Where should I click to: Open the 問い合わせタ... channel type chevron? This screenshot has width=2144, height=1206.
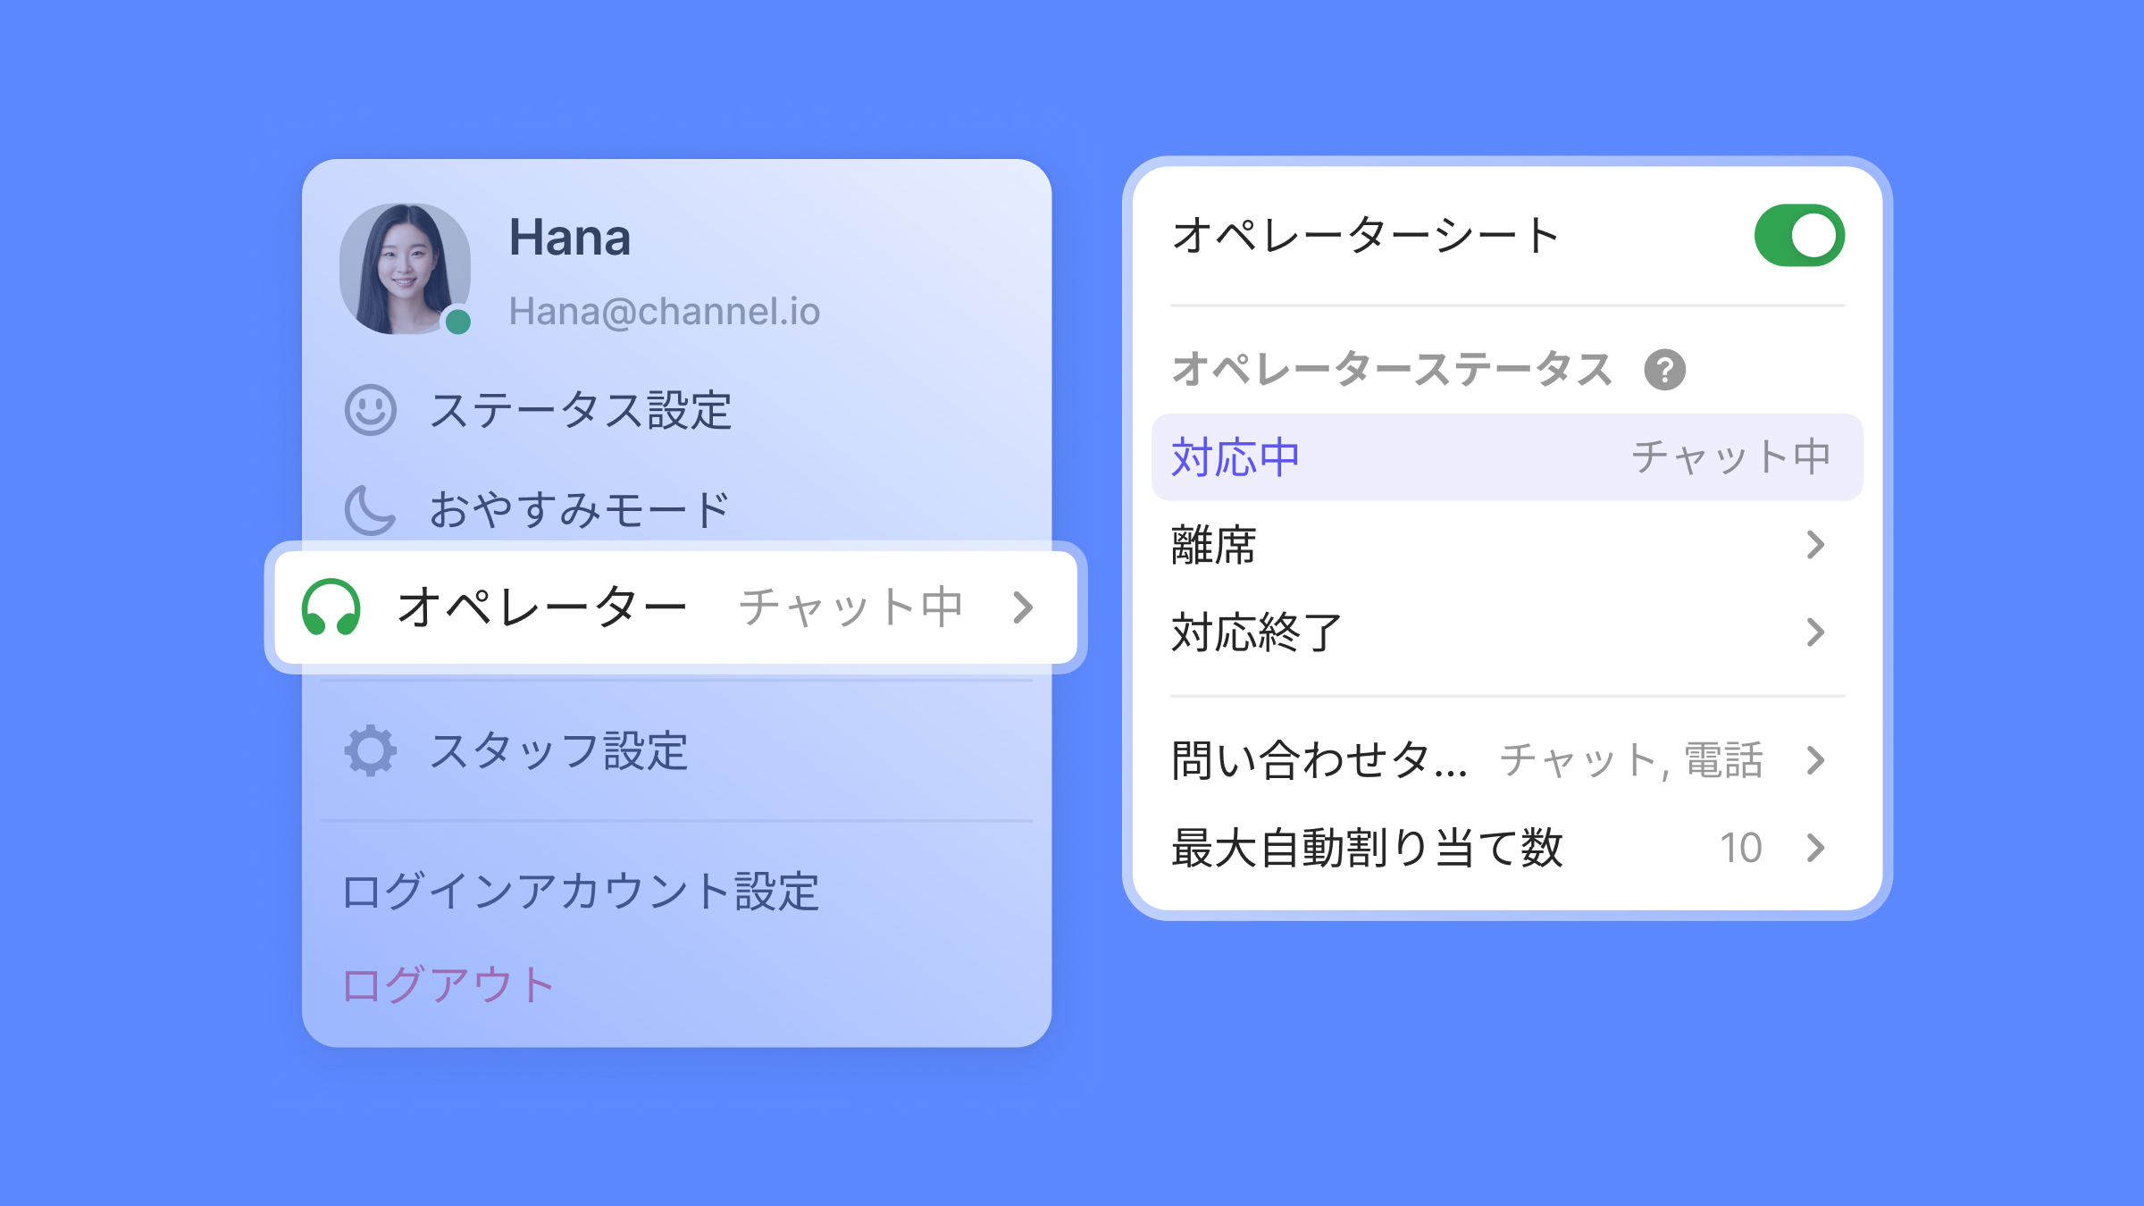pos(1815,760)
